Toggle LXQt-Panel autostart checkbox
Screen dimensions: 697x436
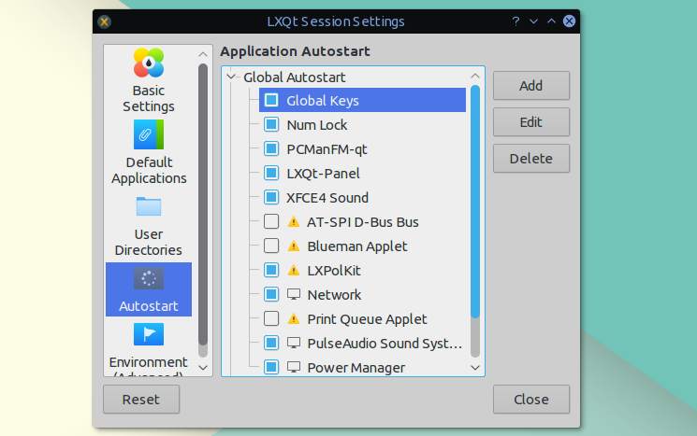coord(271,173)
